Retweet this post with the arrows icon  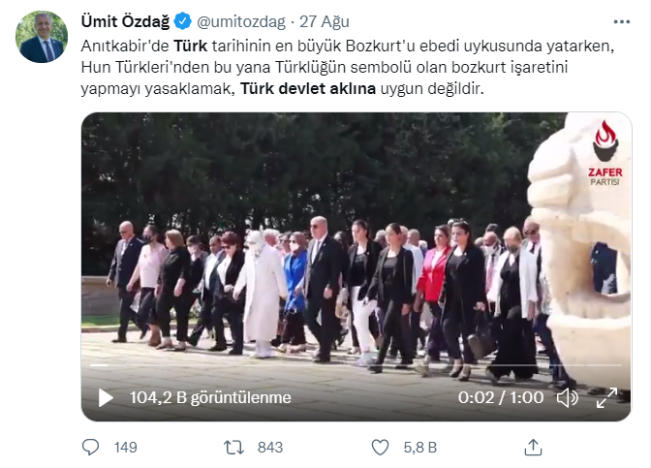point(233,448)
